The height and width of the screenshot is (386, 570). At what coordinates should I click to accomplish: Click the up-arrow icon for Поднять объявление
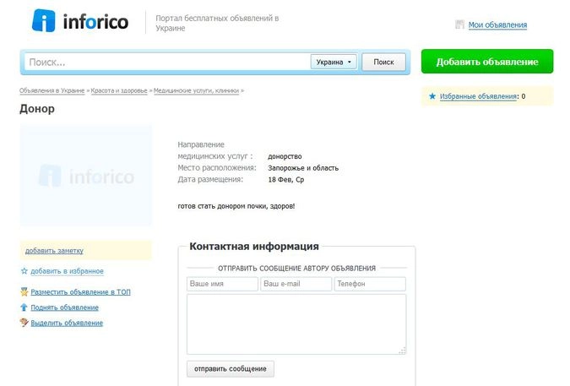(24, 307)
